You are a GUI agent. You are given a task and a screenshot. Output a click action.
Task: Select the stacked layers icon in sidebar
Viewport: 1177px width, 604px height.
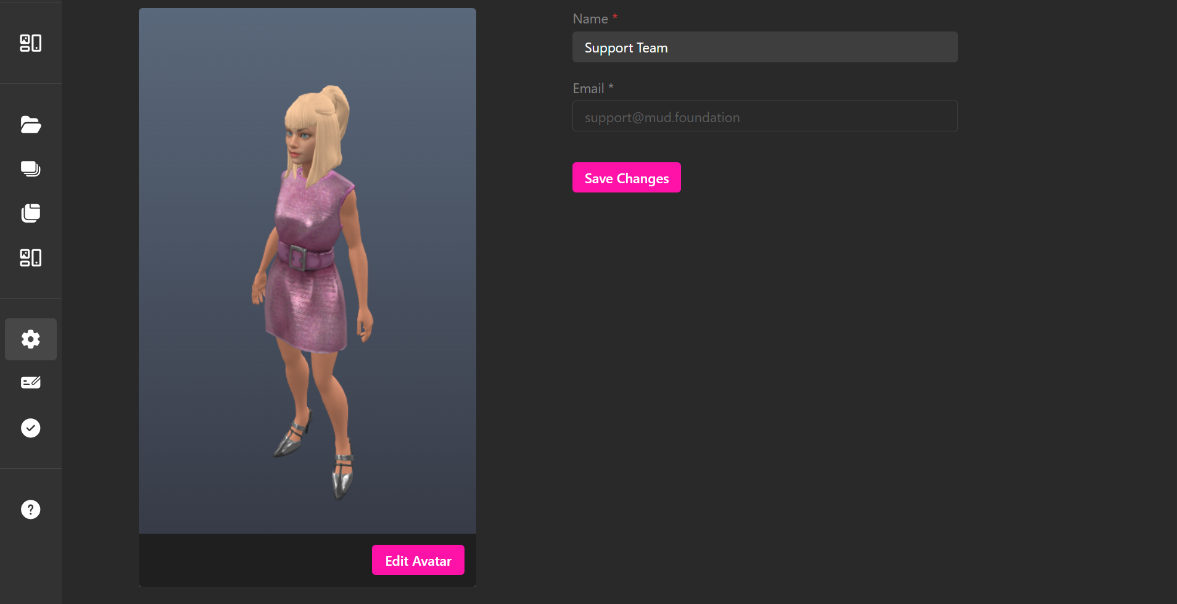point(30,169)
